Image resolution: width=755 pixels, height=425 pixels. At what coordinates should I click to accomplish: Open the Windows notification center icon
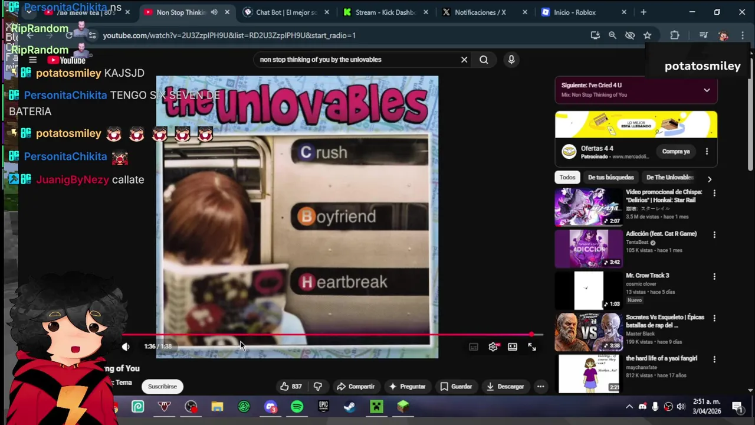737,407
